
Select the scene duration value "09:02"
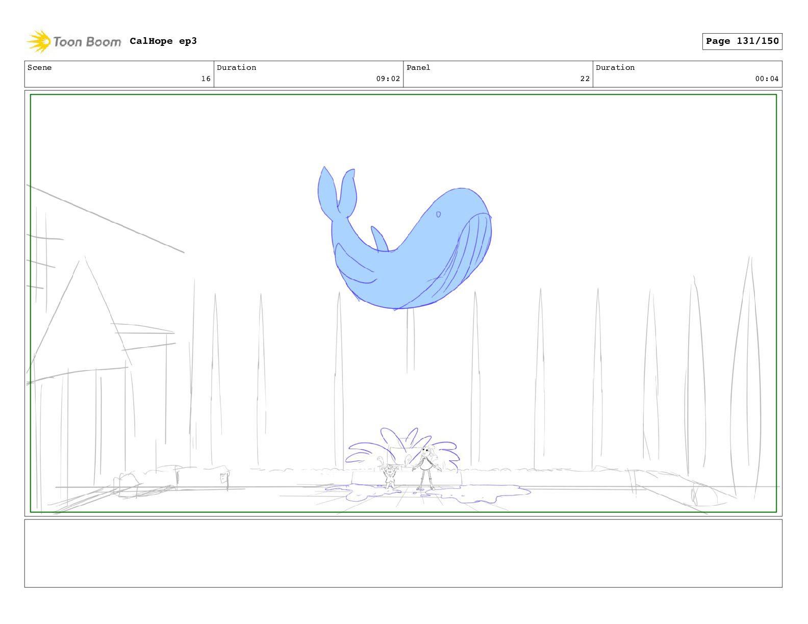coord(388,79)
